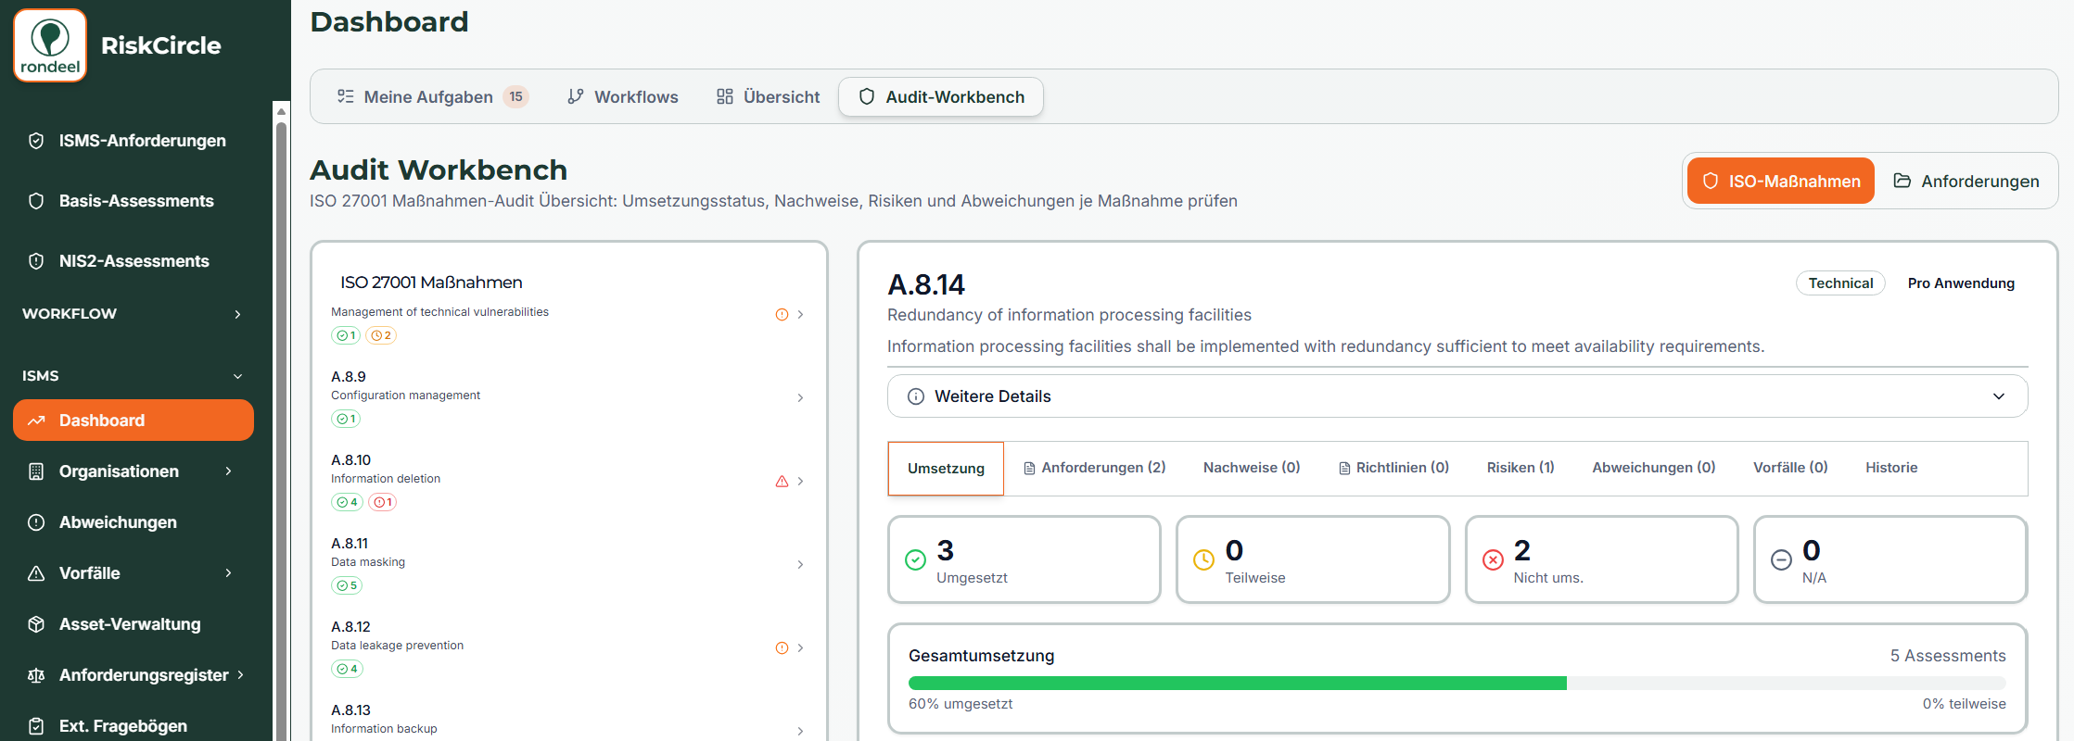This screenshot has height=741, width=2074.
Task: Open the Nachweise (0) tab
Action: (x=1252, y=468)
